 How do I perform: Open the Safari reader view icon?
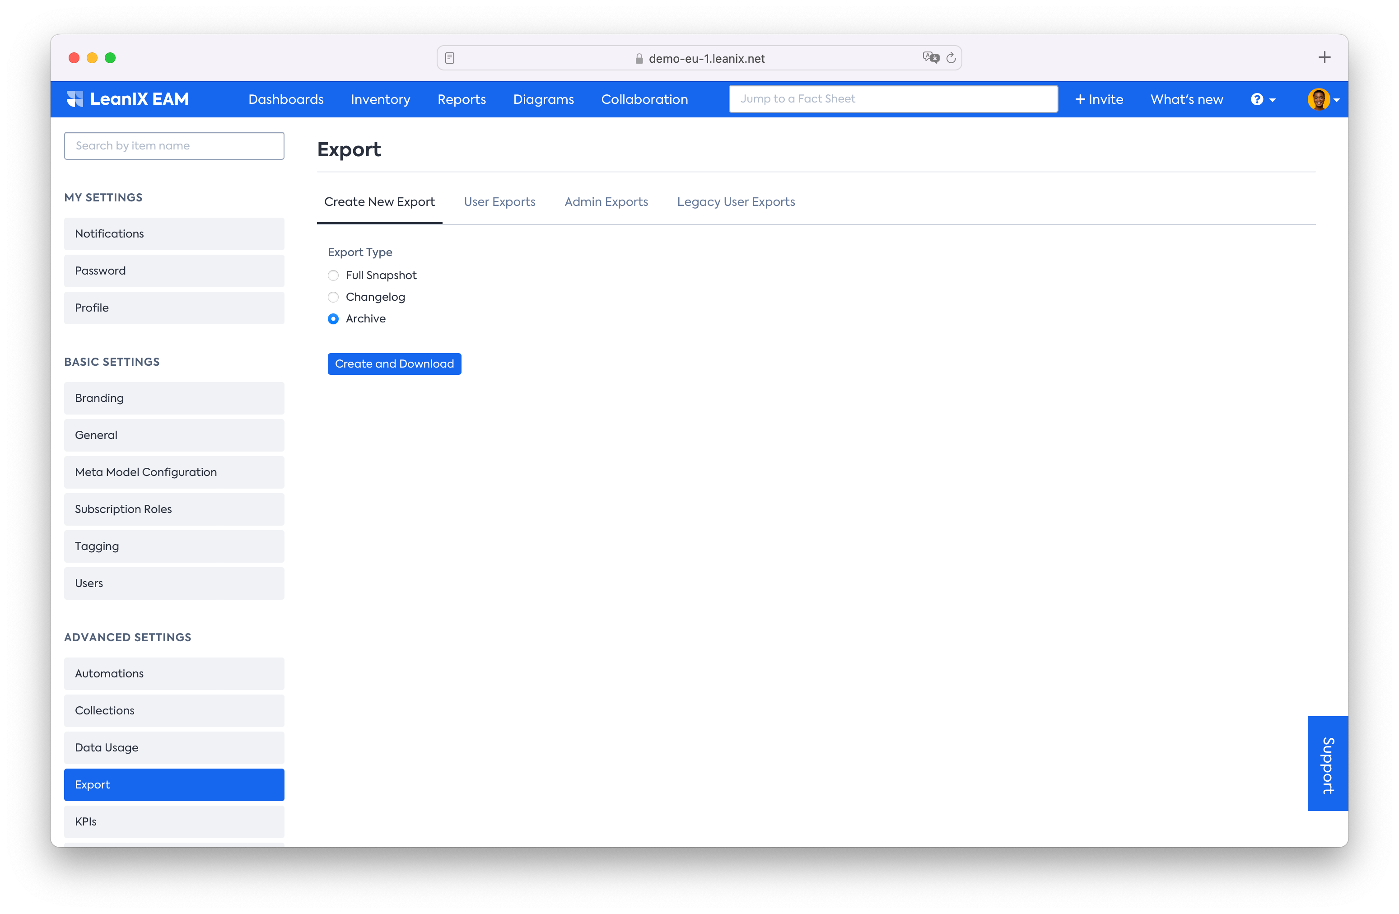(450, 58)
